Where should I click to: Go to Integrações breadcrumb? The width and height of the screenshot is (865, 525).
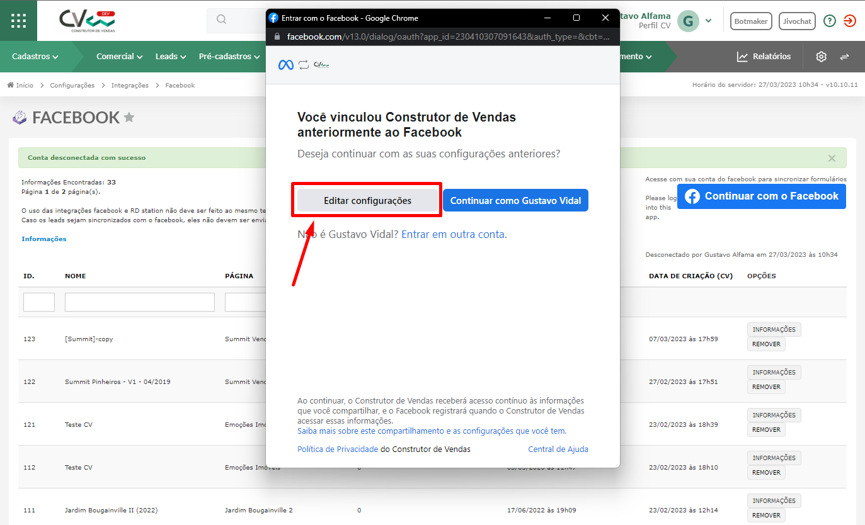coord(130,85)
